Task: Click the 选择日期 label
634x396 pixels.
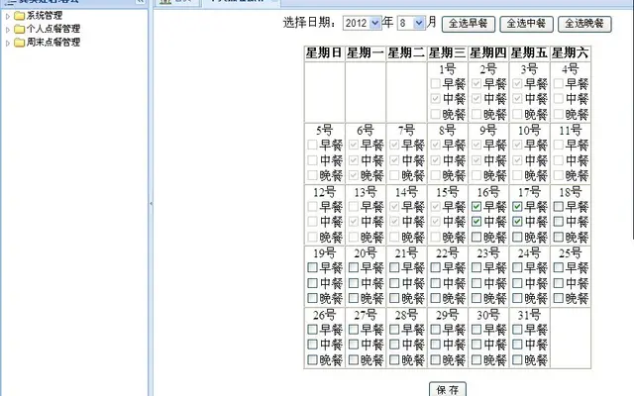Action: coord(310,23)
